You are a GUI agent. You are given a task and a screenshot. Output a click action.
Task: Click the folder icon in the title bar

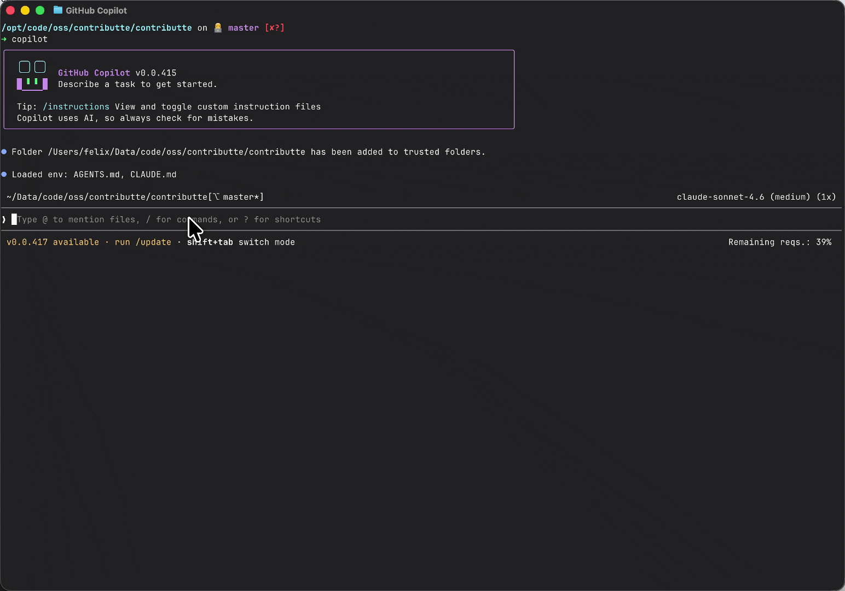coord(57,10)
